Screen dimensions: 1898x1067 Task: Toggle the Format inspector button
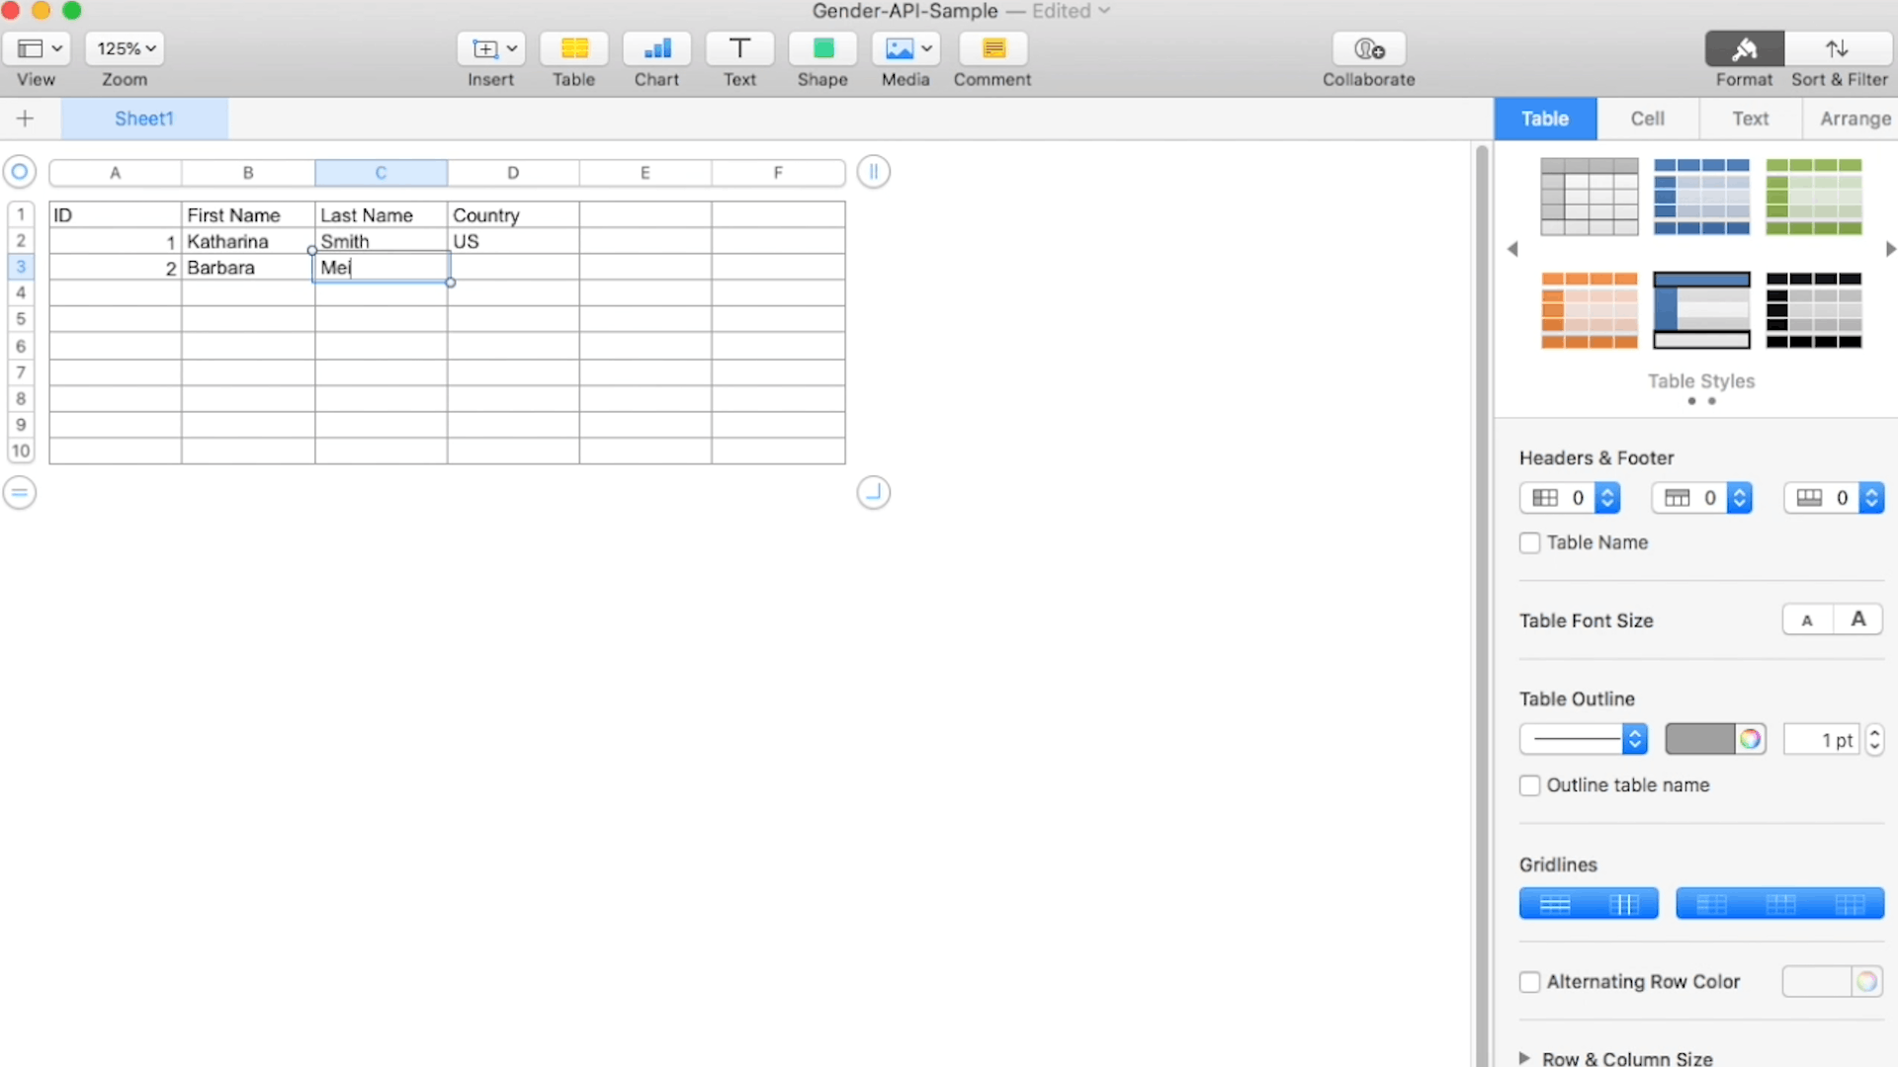point(1744,48)
